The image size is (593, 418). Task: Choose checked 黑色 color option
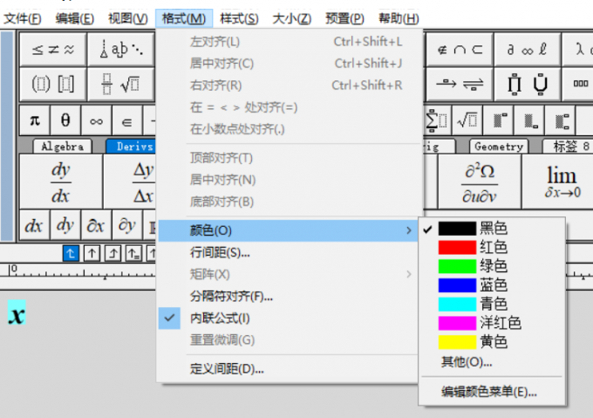pyautogui.click(x=492, y=229)
